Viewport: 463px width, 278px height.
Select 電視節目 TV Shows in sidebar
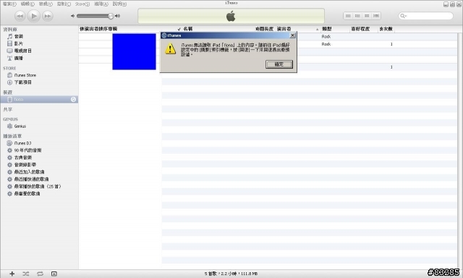[22, 51]
